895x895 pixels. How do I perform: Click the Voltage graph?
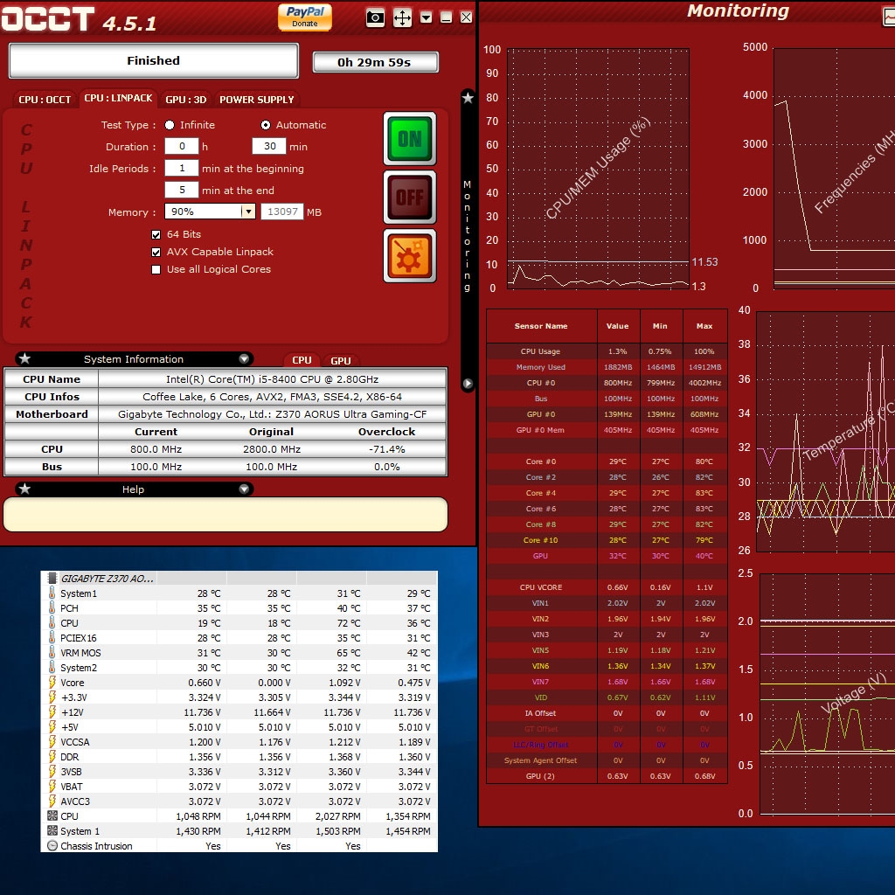pyautogui.click(x=827, y=694)
